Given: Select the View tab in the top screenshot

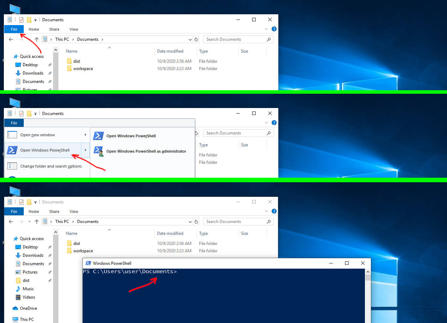Looking at the screenshot, I should (74, 29).
